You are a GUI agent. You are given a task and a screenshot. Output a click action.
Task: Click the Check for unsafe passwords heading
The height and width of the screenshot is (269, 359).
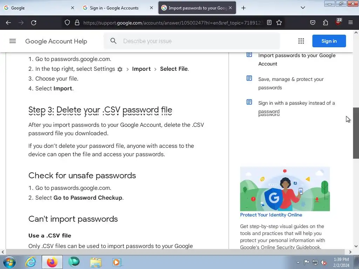(x=82, y=175)
